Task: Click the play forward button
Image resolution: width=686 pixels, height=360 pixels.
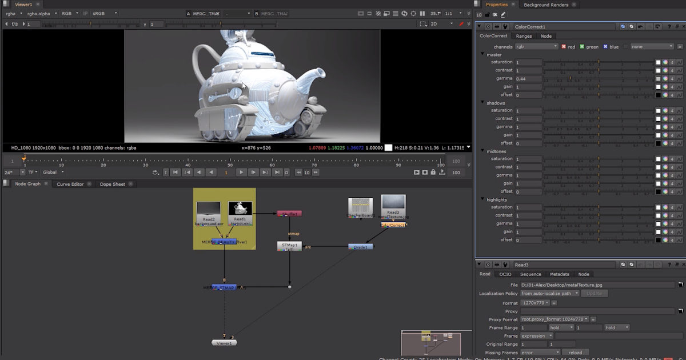Action: coord(241,172)
